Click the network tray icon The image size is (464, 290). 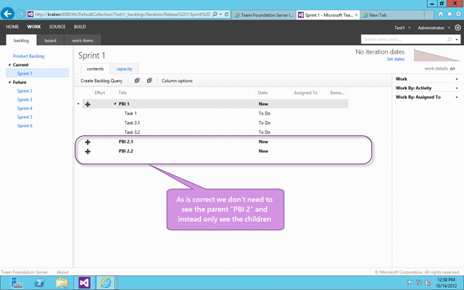pos(419,283)
